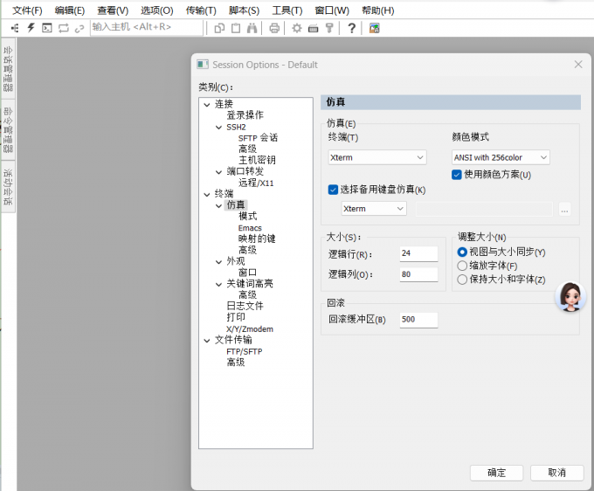
Task: Collapse the SSH2 tree node
Action: click(218, 127)
